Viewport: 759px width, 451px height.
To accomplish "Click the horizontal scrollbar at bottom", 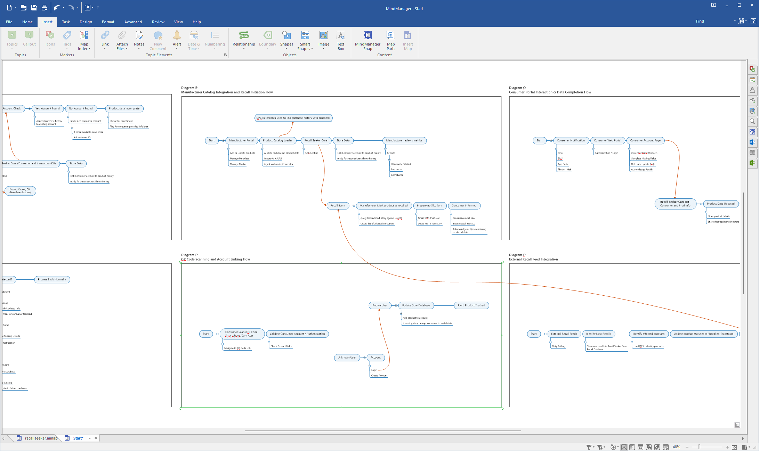I will click(x=382, y=431).
